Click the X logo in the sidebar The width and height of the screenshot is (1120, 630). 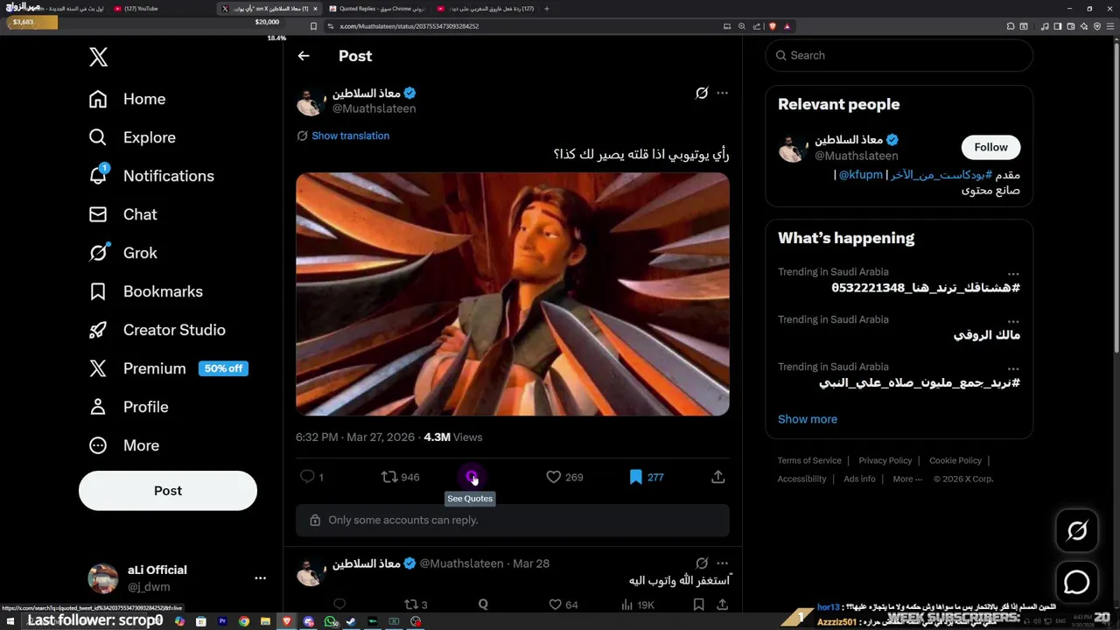point(99,58)
